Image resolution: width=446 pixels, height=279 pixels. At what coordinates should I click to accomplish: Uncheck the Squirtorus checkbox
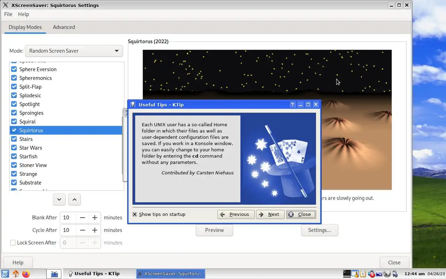point(14,130)
